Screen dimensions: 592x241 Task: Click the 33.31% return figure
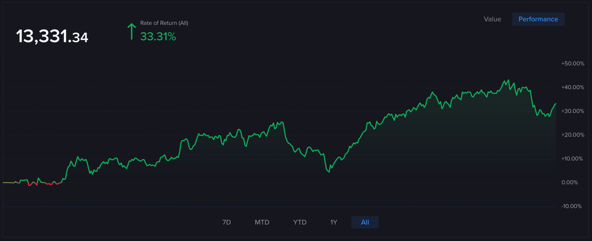tap(158, 37)
